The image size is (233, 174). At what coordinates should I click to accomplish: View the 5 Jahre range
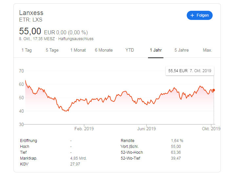(181, 50)
